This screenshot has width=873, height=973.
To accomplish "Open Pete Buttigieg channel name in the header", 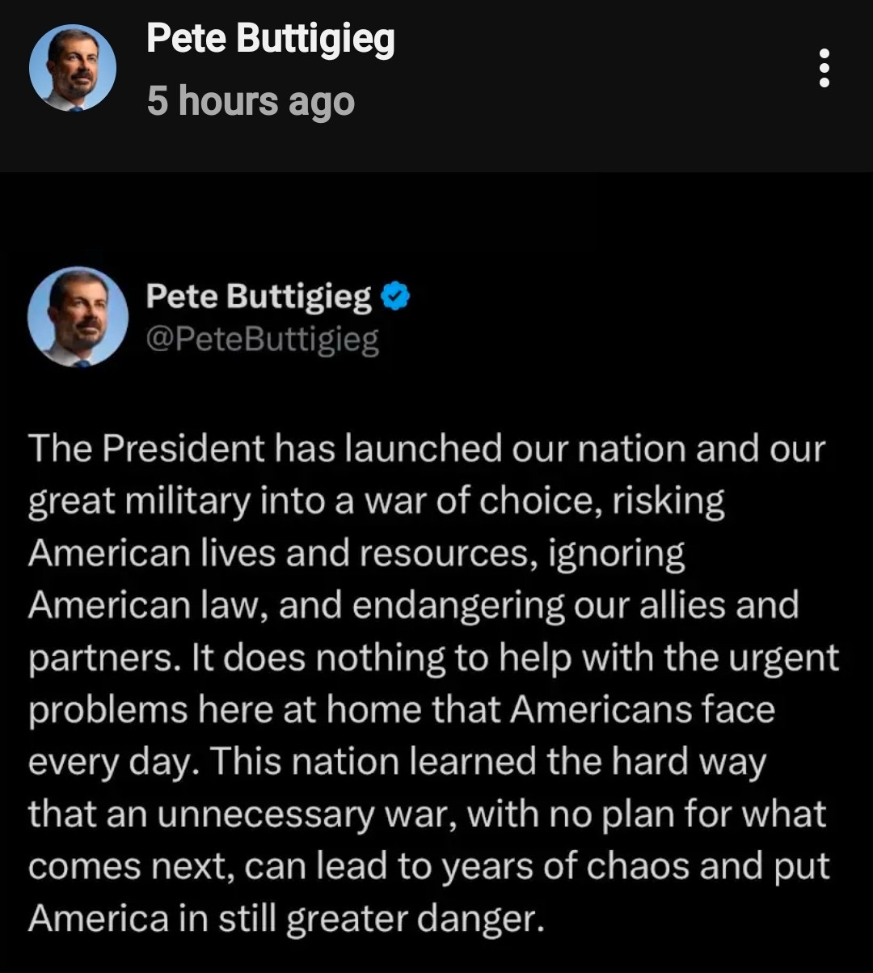I will [x=270, y=38].
